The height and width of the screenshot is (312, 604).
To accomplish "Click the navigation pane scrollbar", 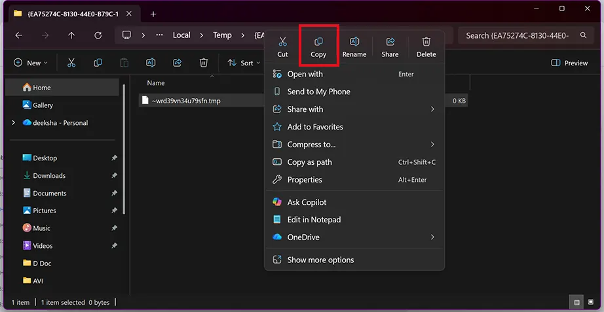I will click(x=124, y=149).
